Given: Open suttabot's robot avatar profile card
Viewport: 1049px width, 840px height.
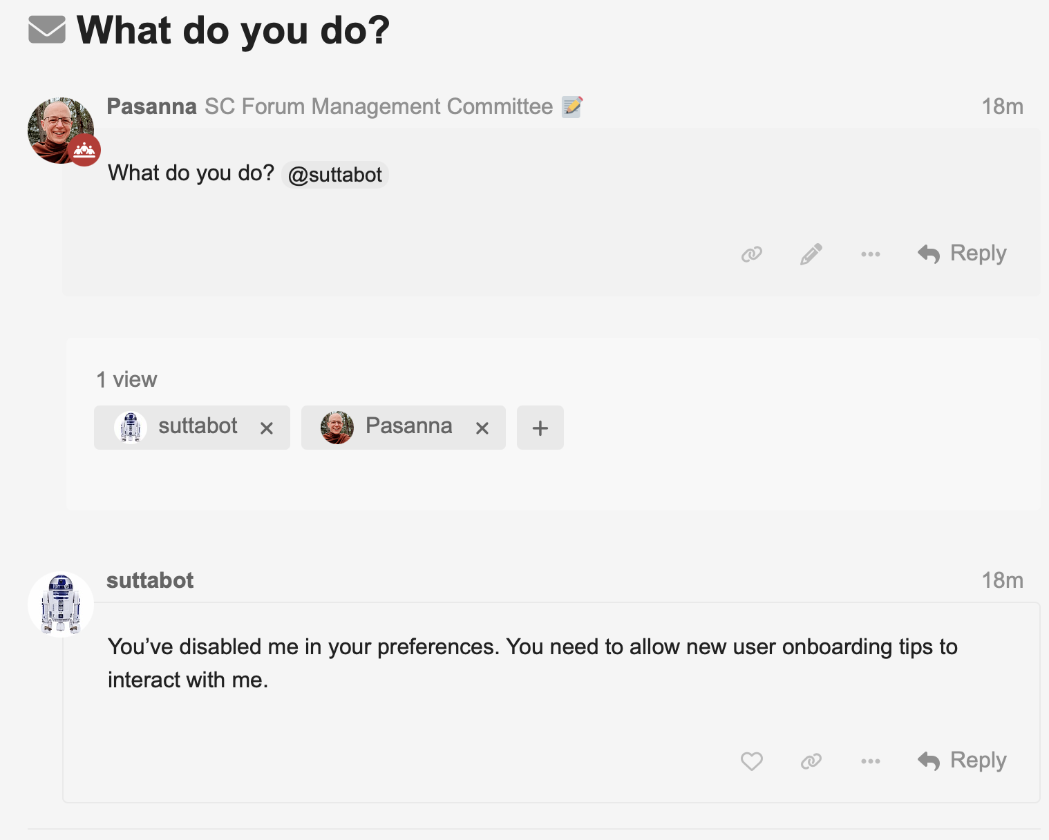Looking at the screenshot, I should click(61, 604).
